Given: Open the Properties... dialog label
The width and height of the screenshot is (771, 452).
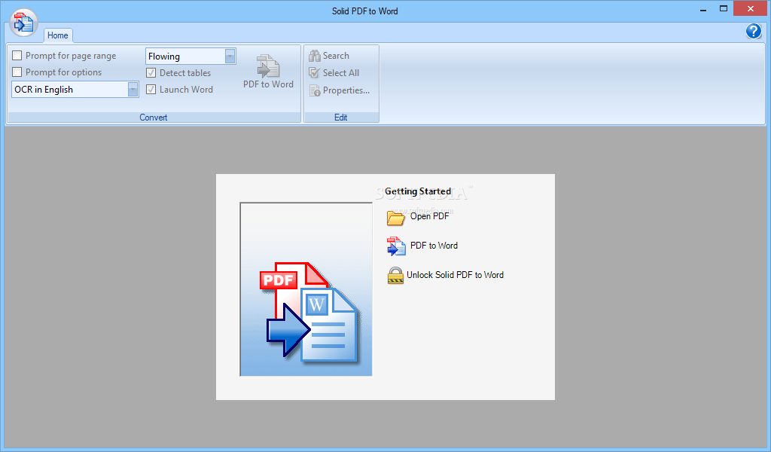Looking at the screenshot, I should [x=346, y=90].
